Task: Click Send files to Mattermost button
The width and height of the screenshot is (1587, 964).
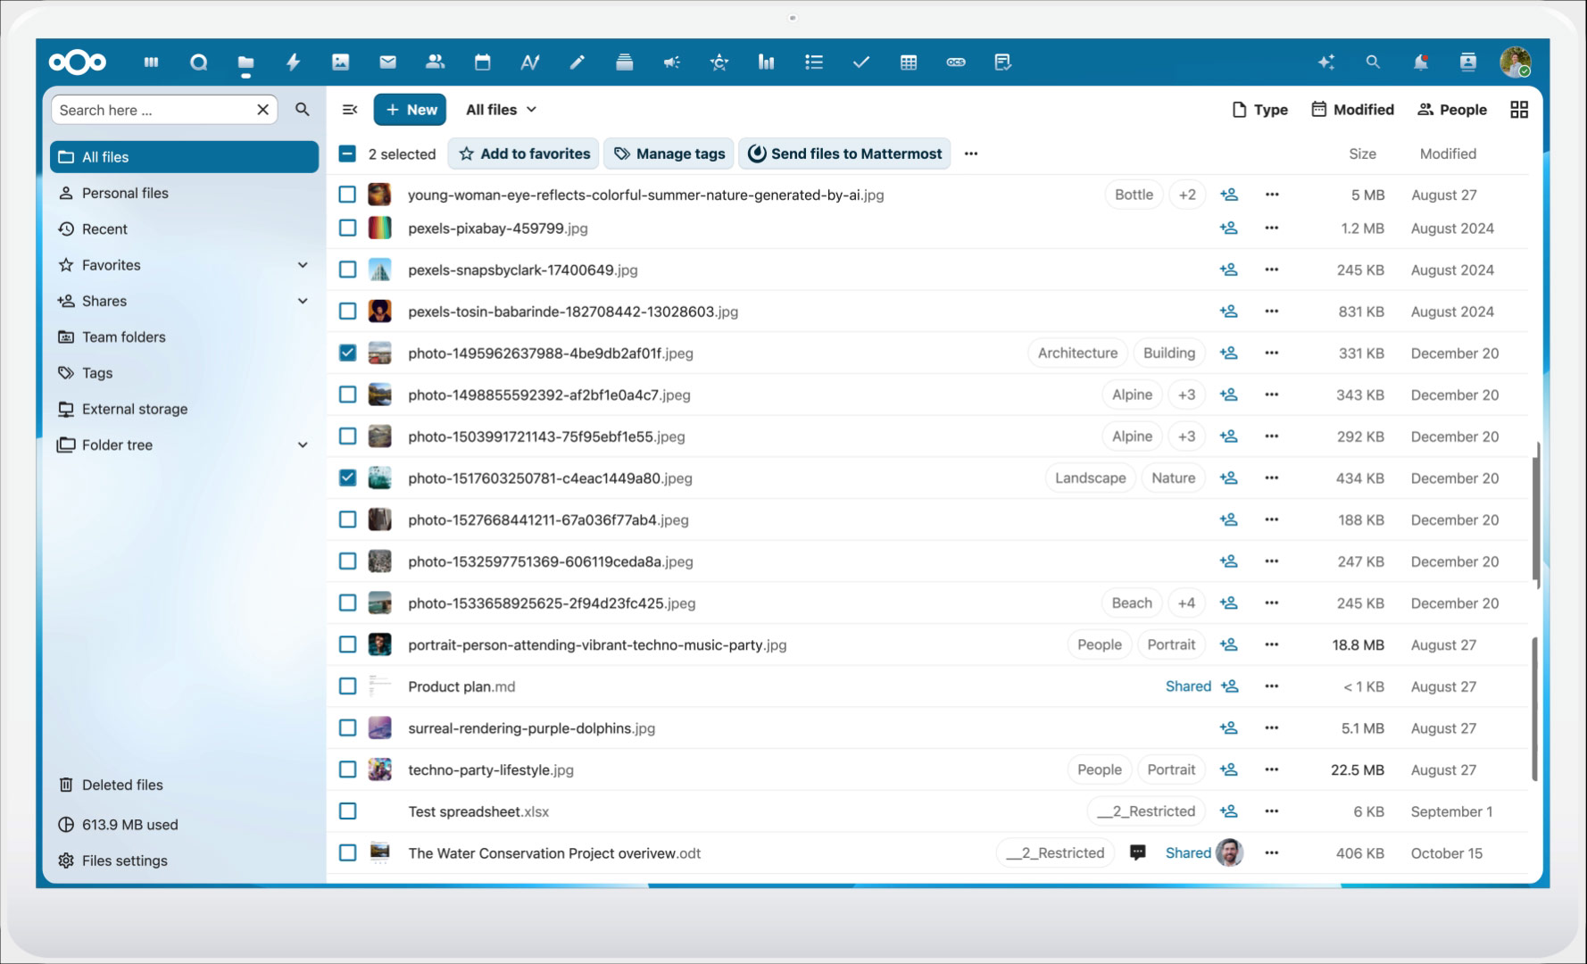Action: point(844,154)
